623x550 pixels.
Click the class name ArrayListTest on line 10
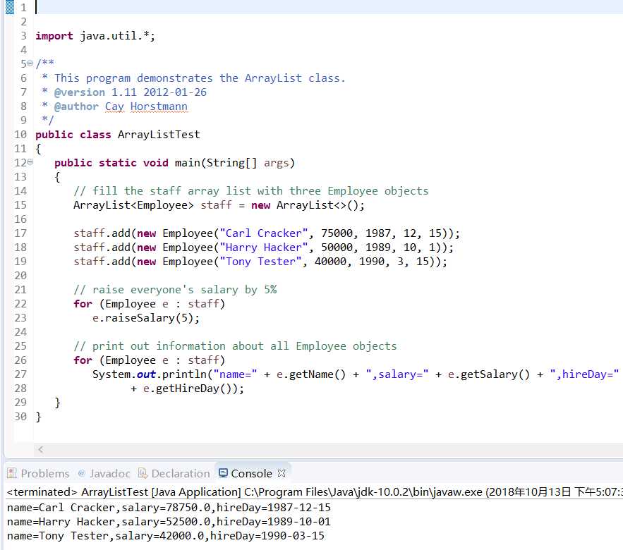(159, 135)
